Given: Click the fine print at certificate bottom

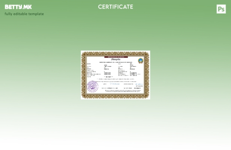Looking at the screenshot, I should (x=122, y=91).
